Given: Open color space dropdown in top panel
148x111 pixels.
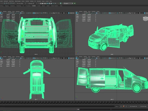Looking at the screenshot, I should [72, 58].
